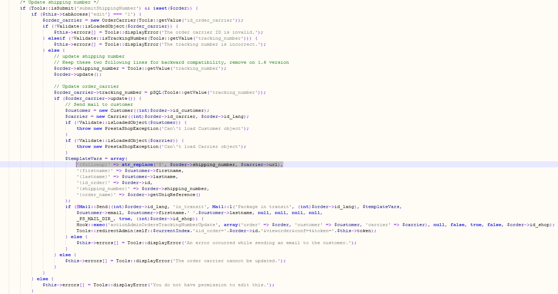Image resolution: width=558 pixels, height=294 pixels.
Task: Click the '_PS_MAIL_DIR_' constant
Action: [x=95, y=219]
